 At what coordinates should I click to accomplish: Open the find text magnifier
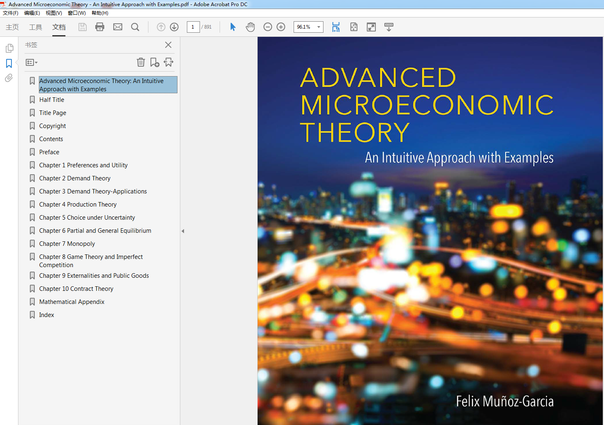(135, 27)
